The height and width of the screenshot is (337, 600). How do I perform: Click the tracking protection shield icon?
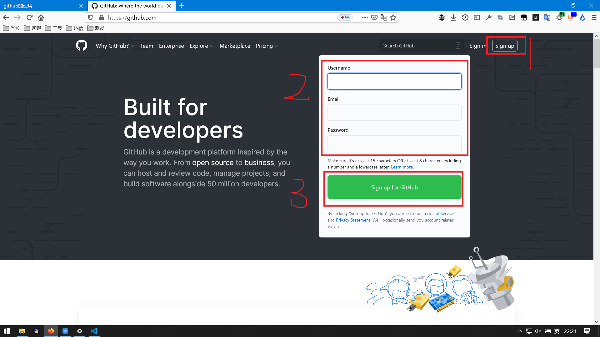point(90,17)
